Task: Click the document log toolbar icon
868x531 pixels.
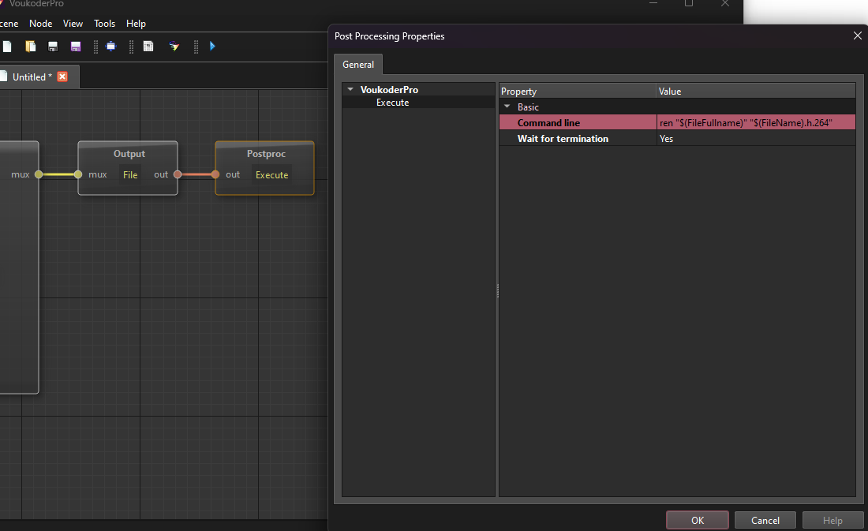Action: [148, 47]
